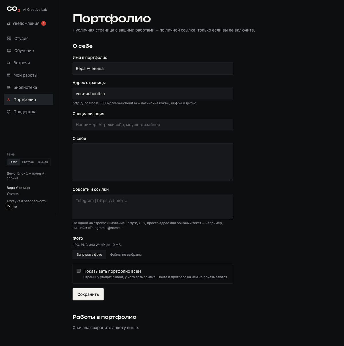Viewport: 344px width, 346px height.
Task: Click the JPG, PNG или WebP hint text
Action: point(97,245)
